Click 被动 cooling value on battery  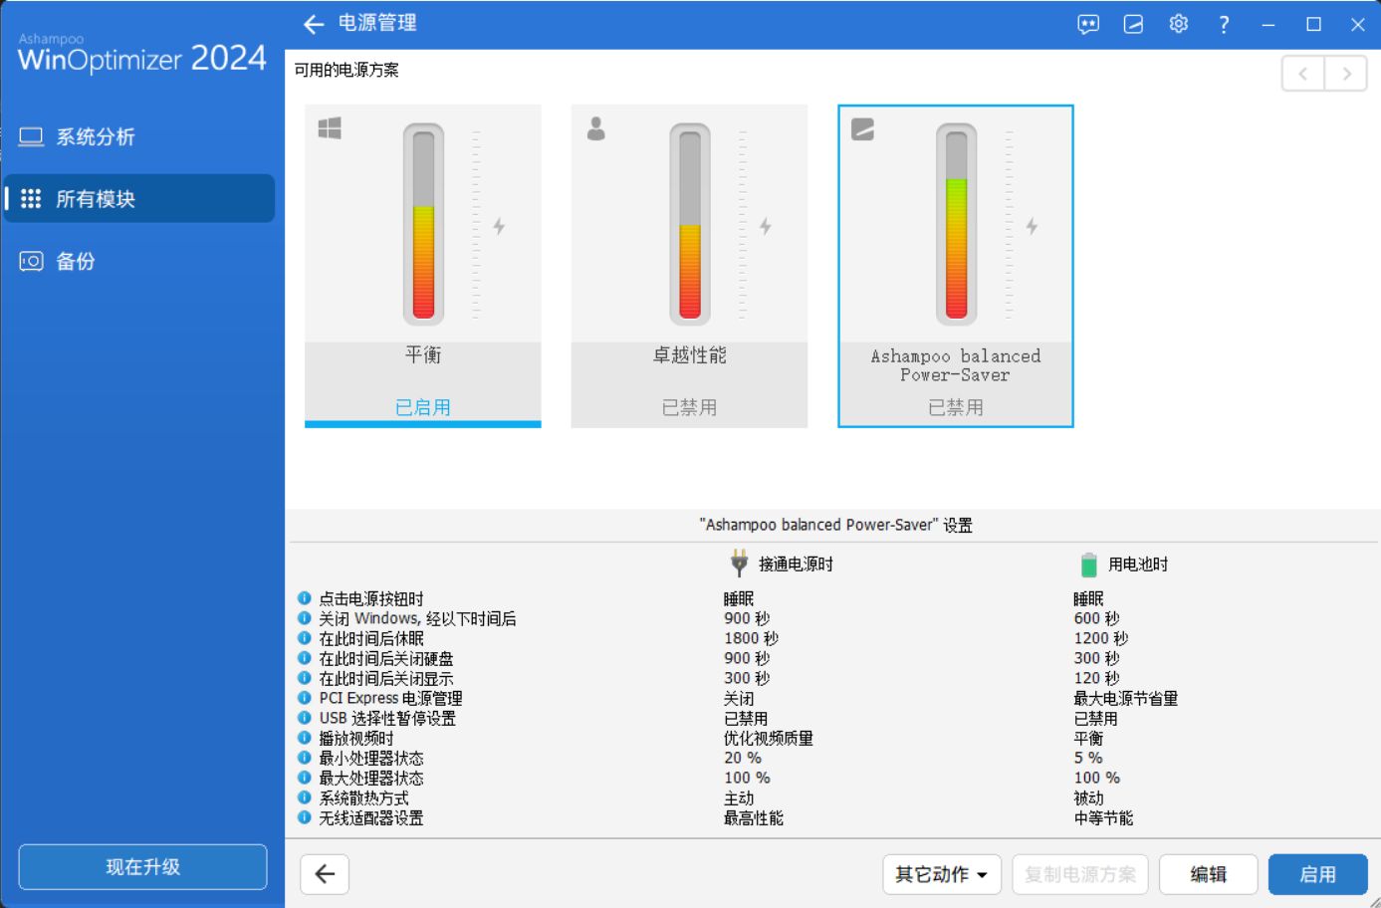pyautogui.click(x=1088, y=797)
